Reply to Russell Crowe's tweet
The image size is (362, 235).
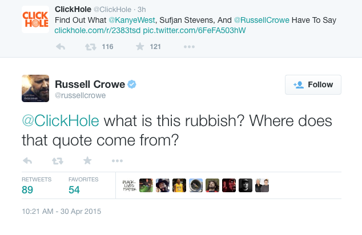28,160
